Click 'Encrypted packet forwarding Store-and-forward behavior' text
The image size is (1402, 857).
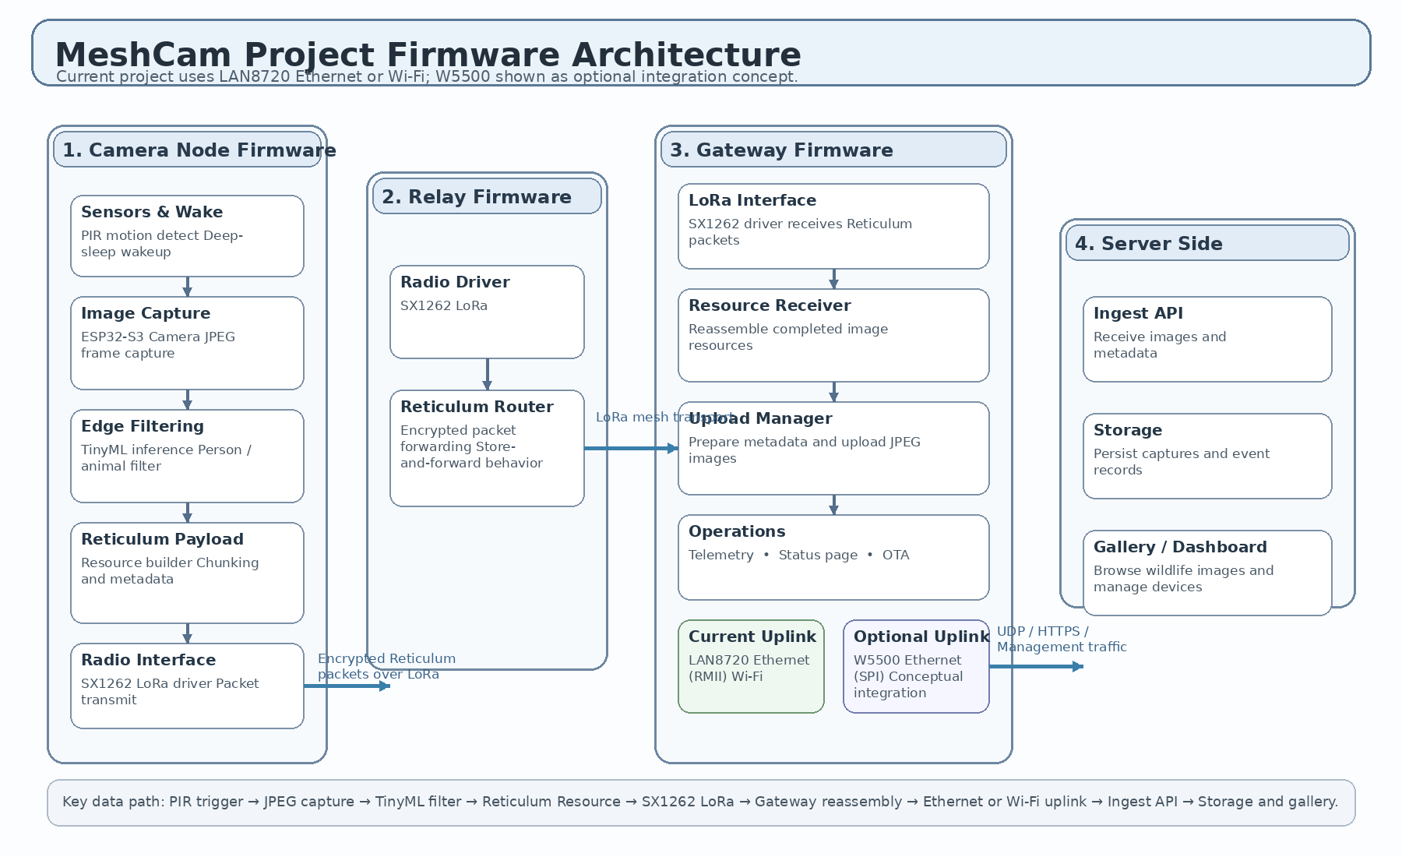click(x=471, y=446)
